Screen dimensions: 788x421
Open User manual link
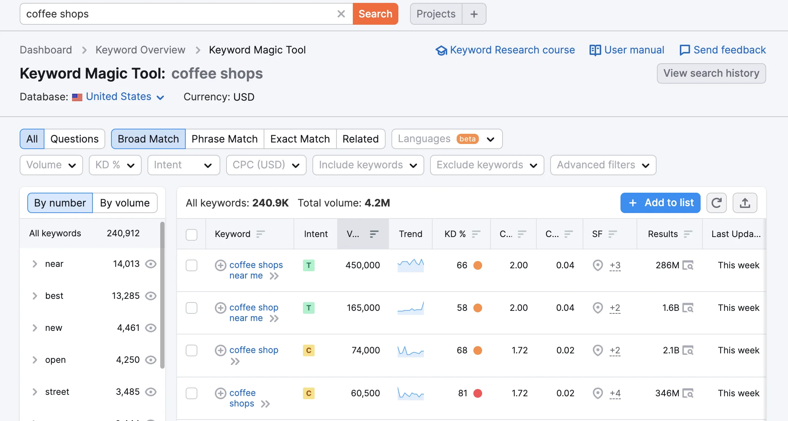627,50
